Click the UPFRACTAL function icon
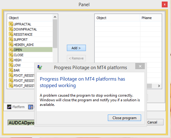The height and width of the screenshot is (138, 171). (x=11, y=24)
